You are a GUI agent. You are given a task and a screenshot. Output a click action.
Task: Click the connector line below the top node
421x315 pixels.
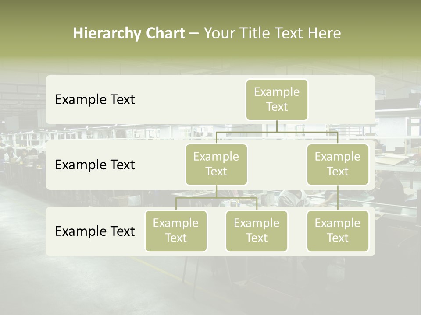click(x=277, y=127)
